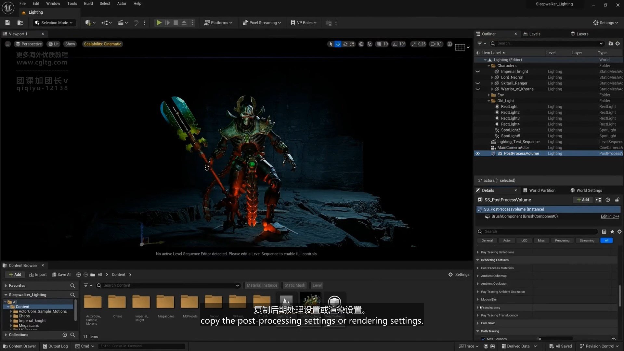
Task: Switch to the World Partition tab
Action: [x=539, y=190]
